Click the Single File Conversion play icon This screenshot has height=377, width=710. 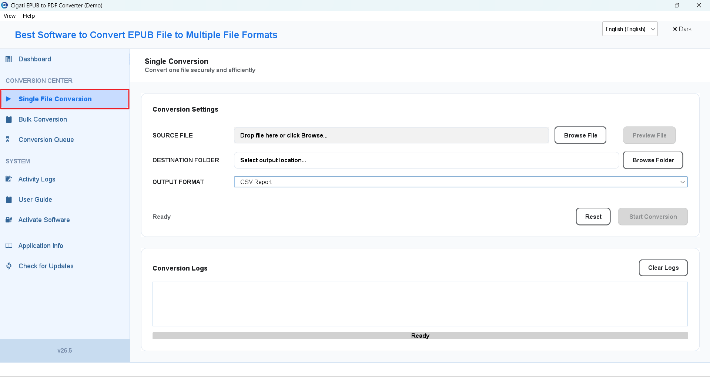click(9, 99)
